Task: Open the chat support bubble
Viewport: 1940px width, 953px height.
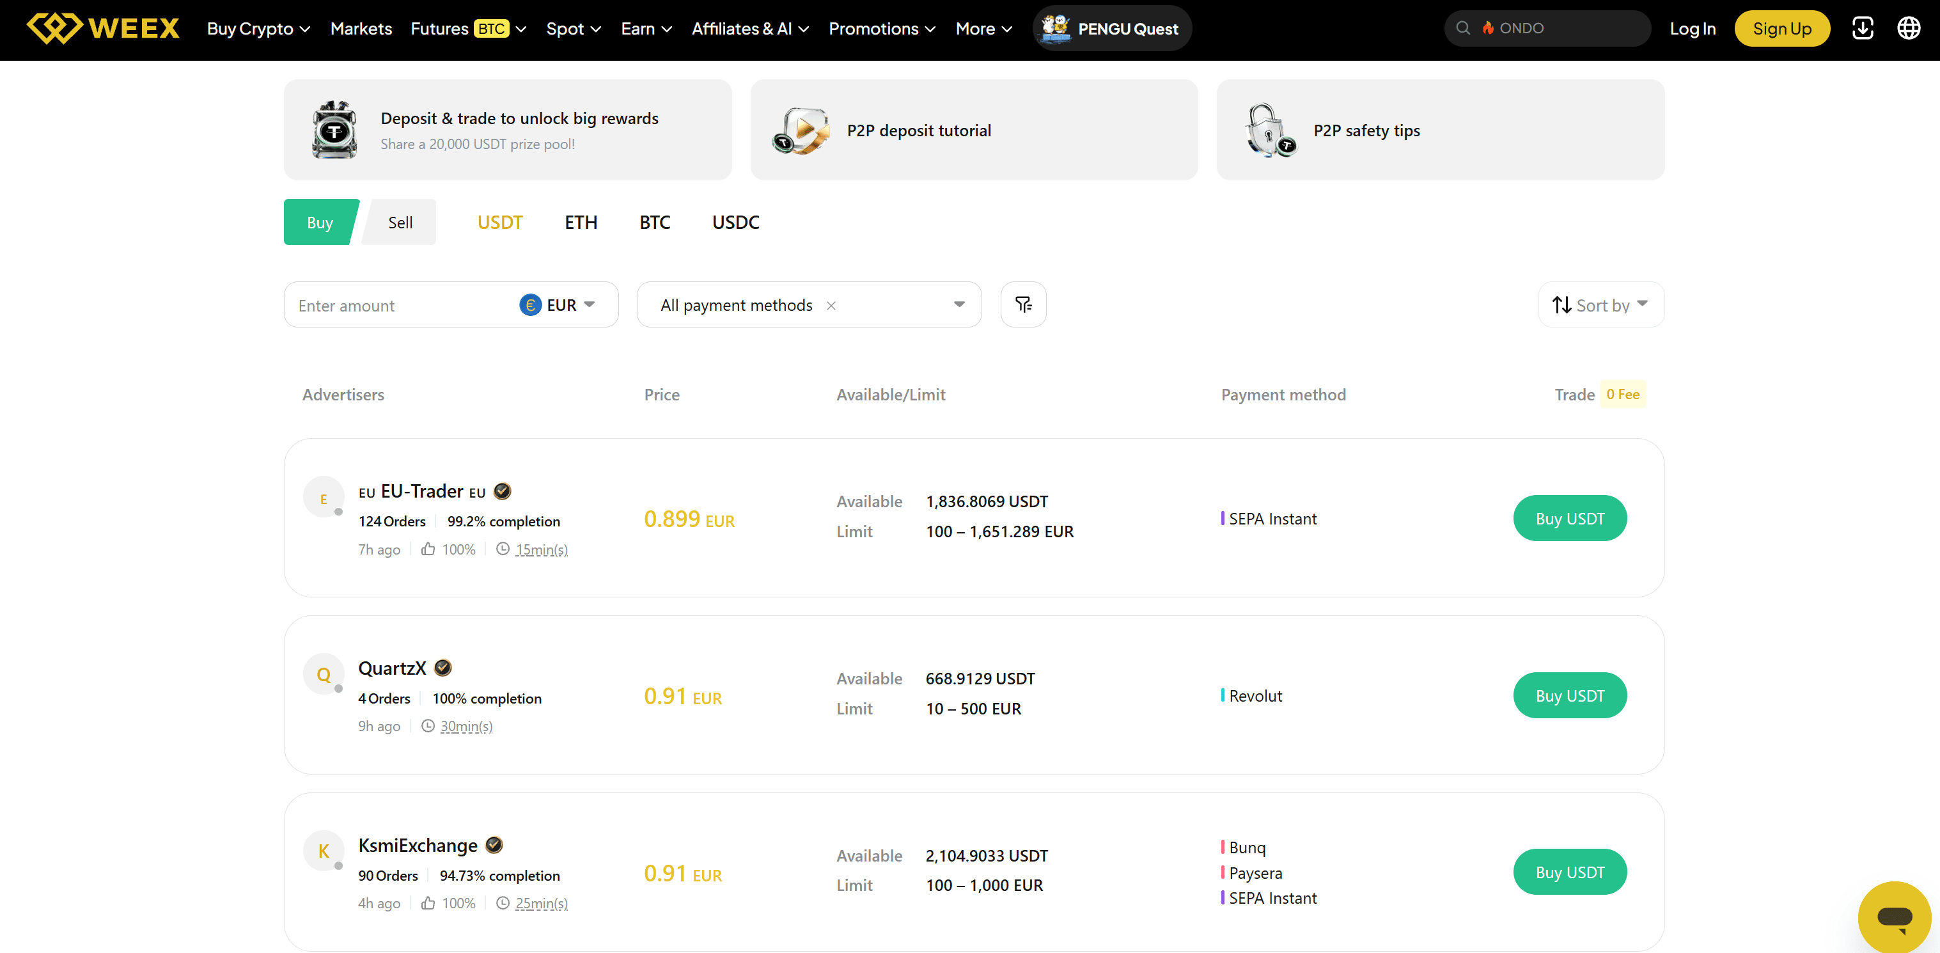Action: pos(1894,917)
